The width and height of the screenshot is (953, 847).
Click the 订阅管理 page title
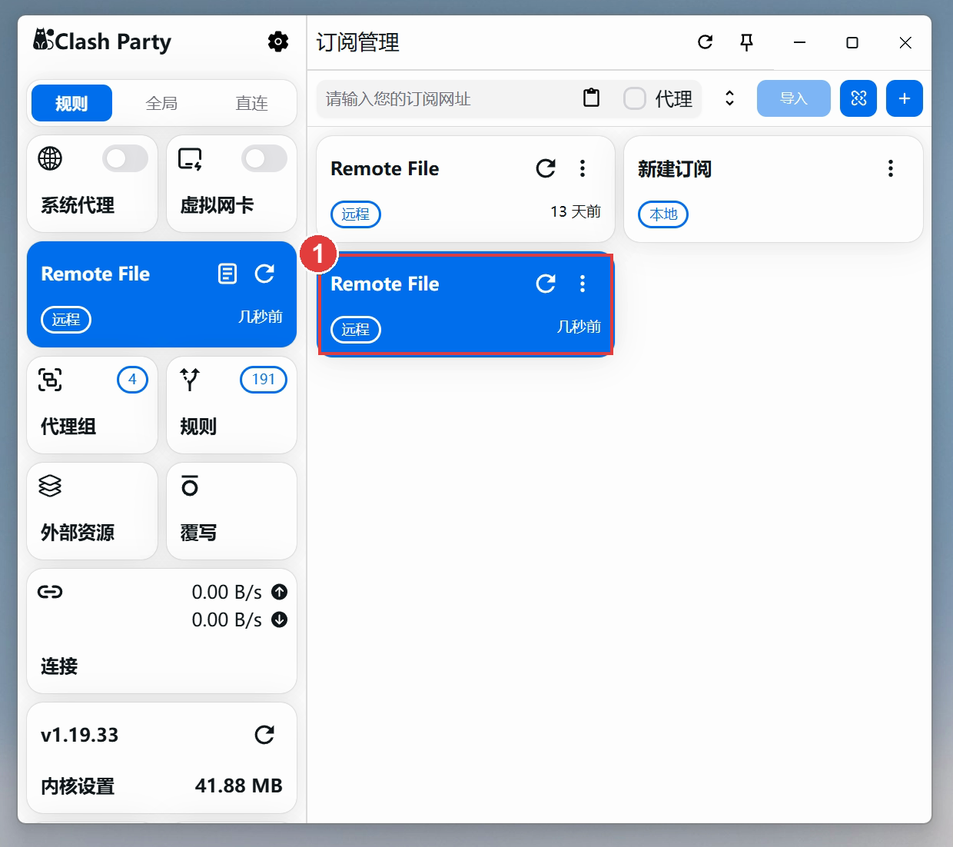click(358, 42)
